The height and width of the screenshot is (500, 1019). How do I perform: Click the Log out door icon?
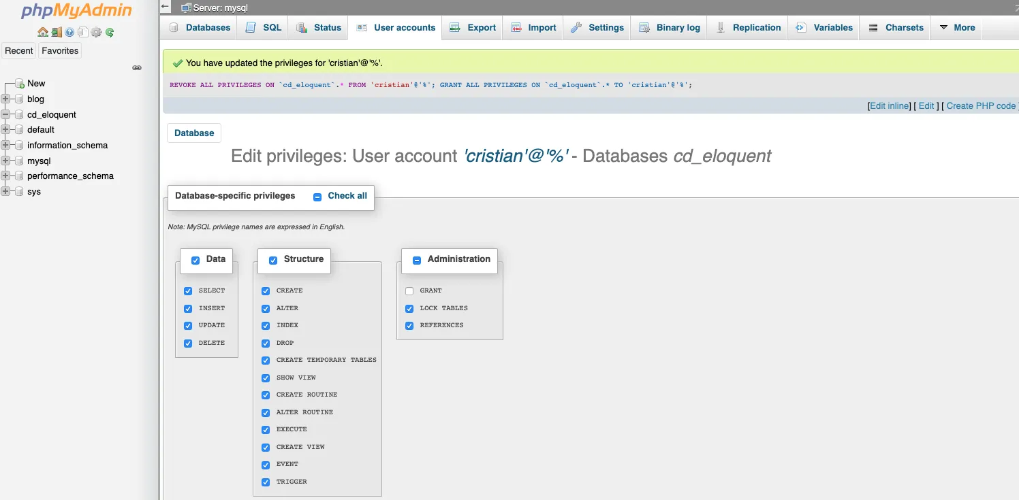pyautogui.click(x=56, y=32)
